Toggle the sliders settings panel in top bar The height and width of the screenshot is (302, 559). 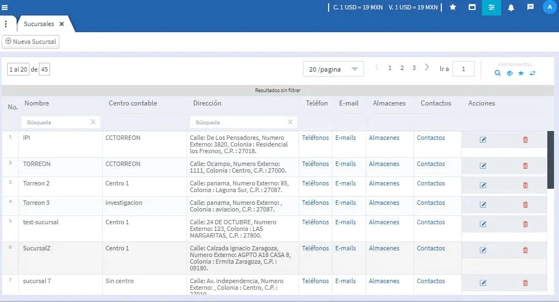click(x=491, y=7)
